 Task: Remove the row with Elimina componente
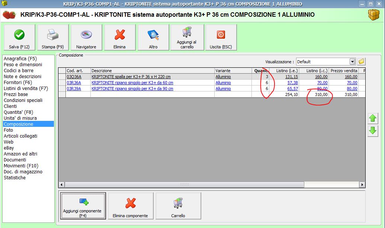coord(131,206)
